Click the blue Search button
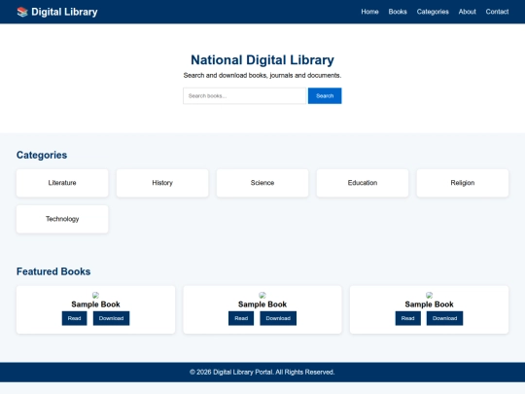 click(x=325, y=95)
